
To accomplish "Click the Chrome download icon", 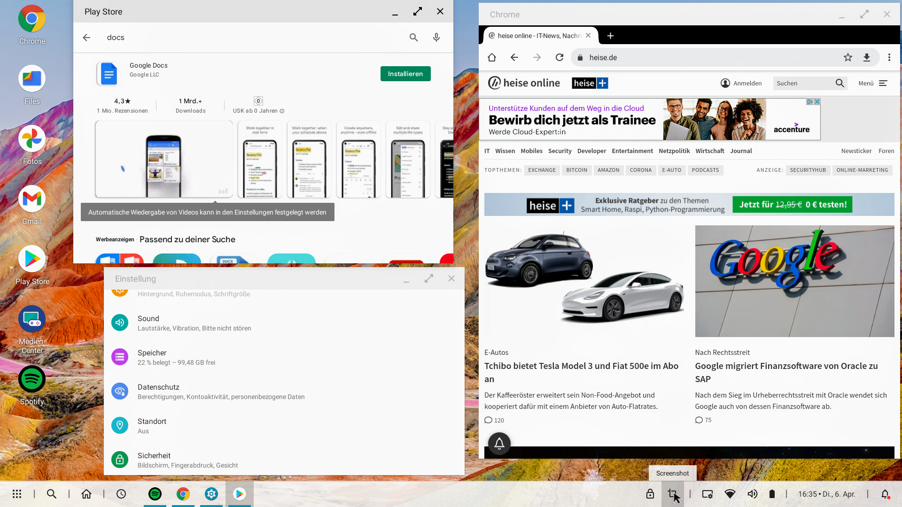I will [x=867, y=57].
